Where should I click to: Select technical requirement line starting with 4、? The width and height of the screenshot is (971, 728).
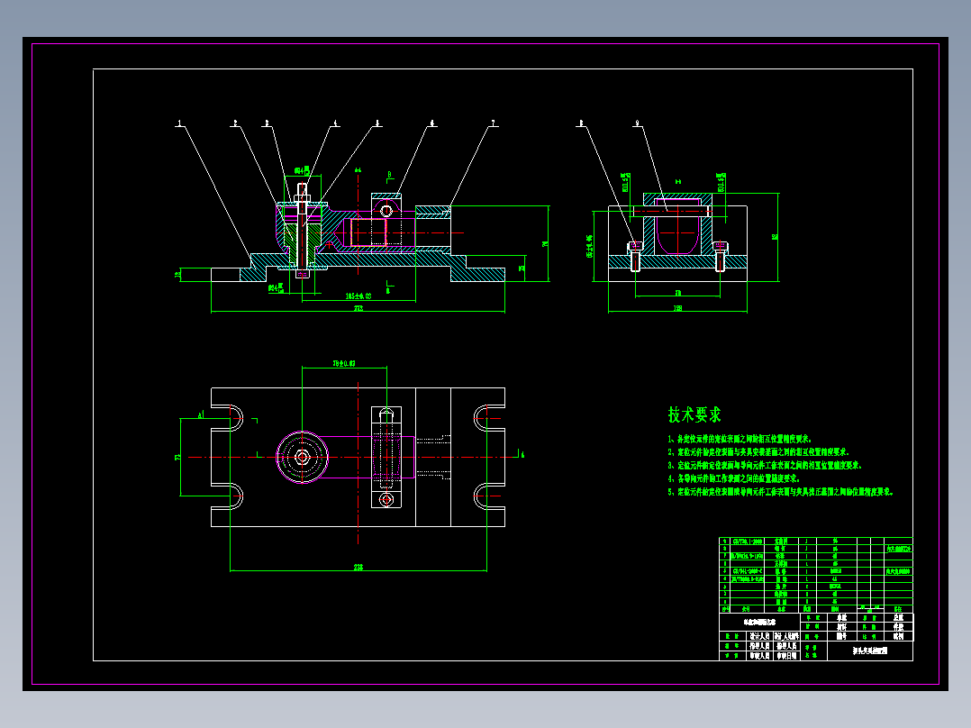point(734,479)
